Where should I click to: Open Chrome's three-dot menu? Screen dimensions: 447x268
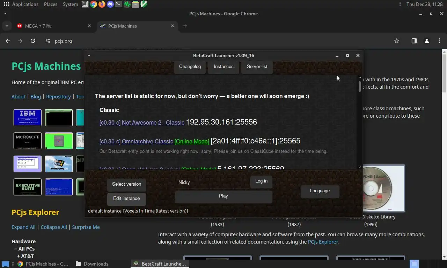(x=439, y=41)
